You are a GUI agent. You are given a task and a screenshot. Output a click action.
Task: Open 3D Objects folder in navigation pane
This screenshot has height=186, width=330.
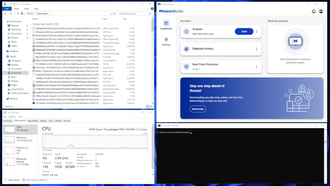(16, 61)
